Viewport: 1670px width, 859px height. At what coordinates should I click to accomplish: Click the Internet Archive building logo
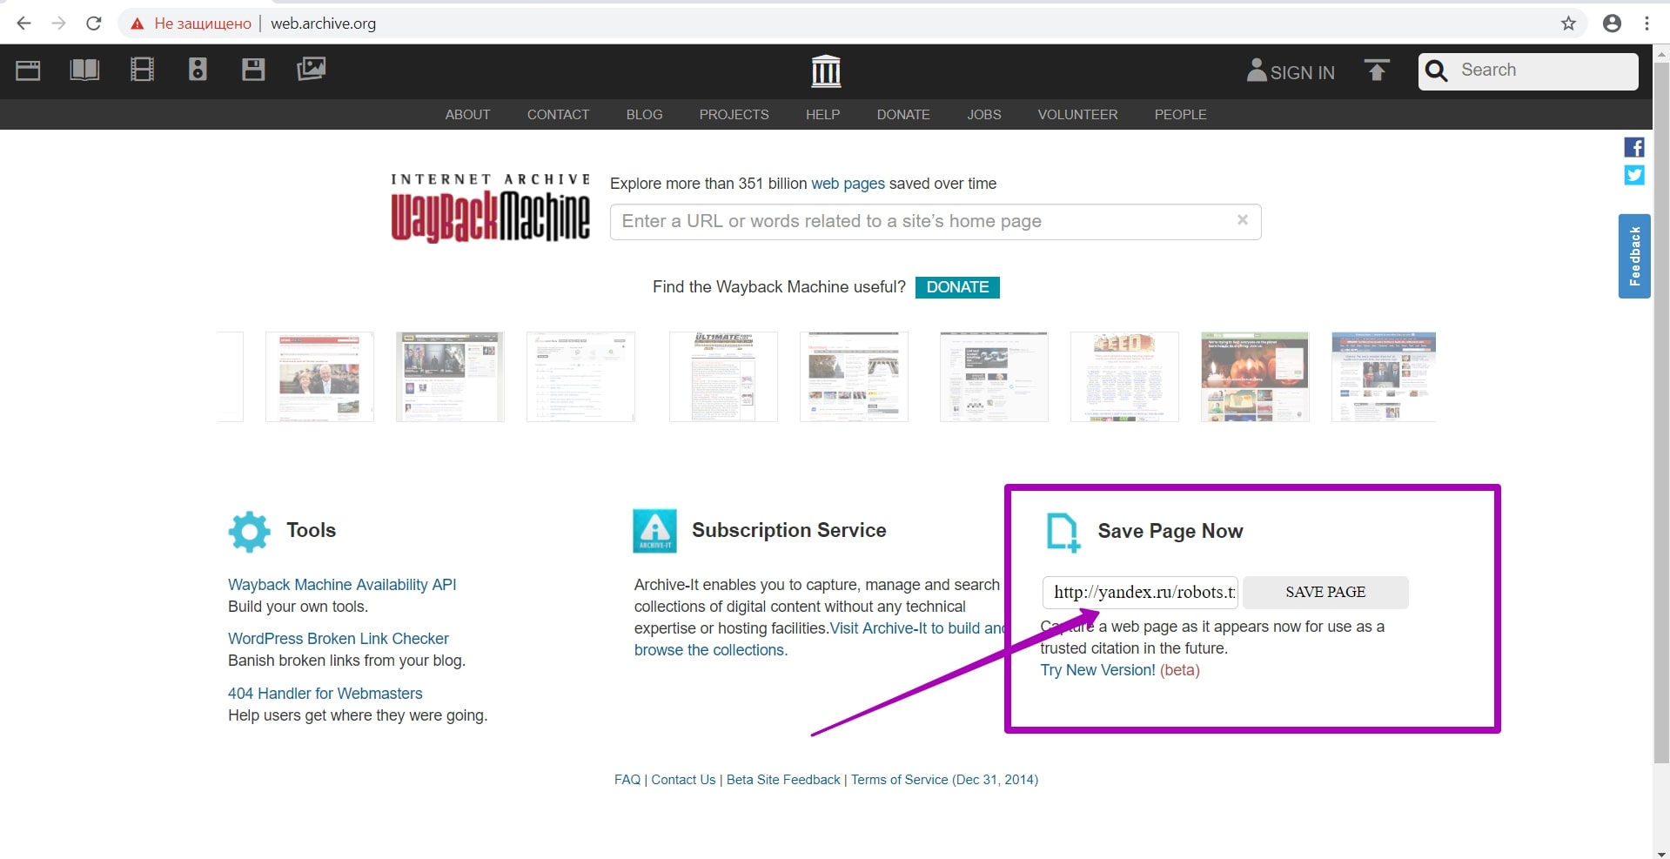coord(826,70)
